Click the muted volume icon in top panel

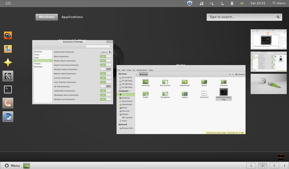[212, 3]
